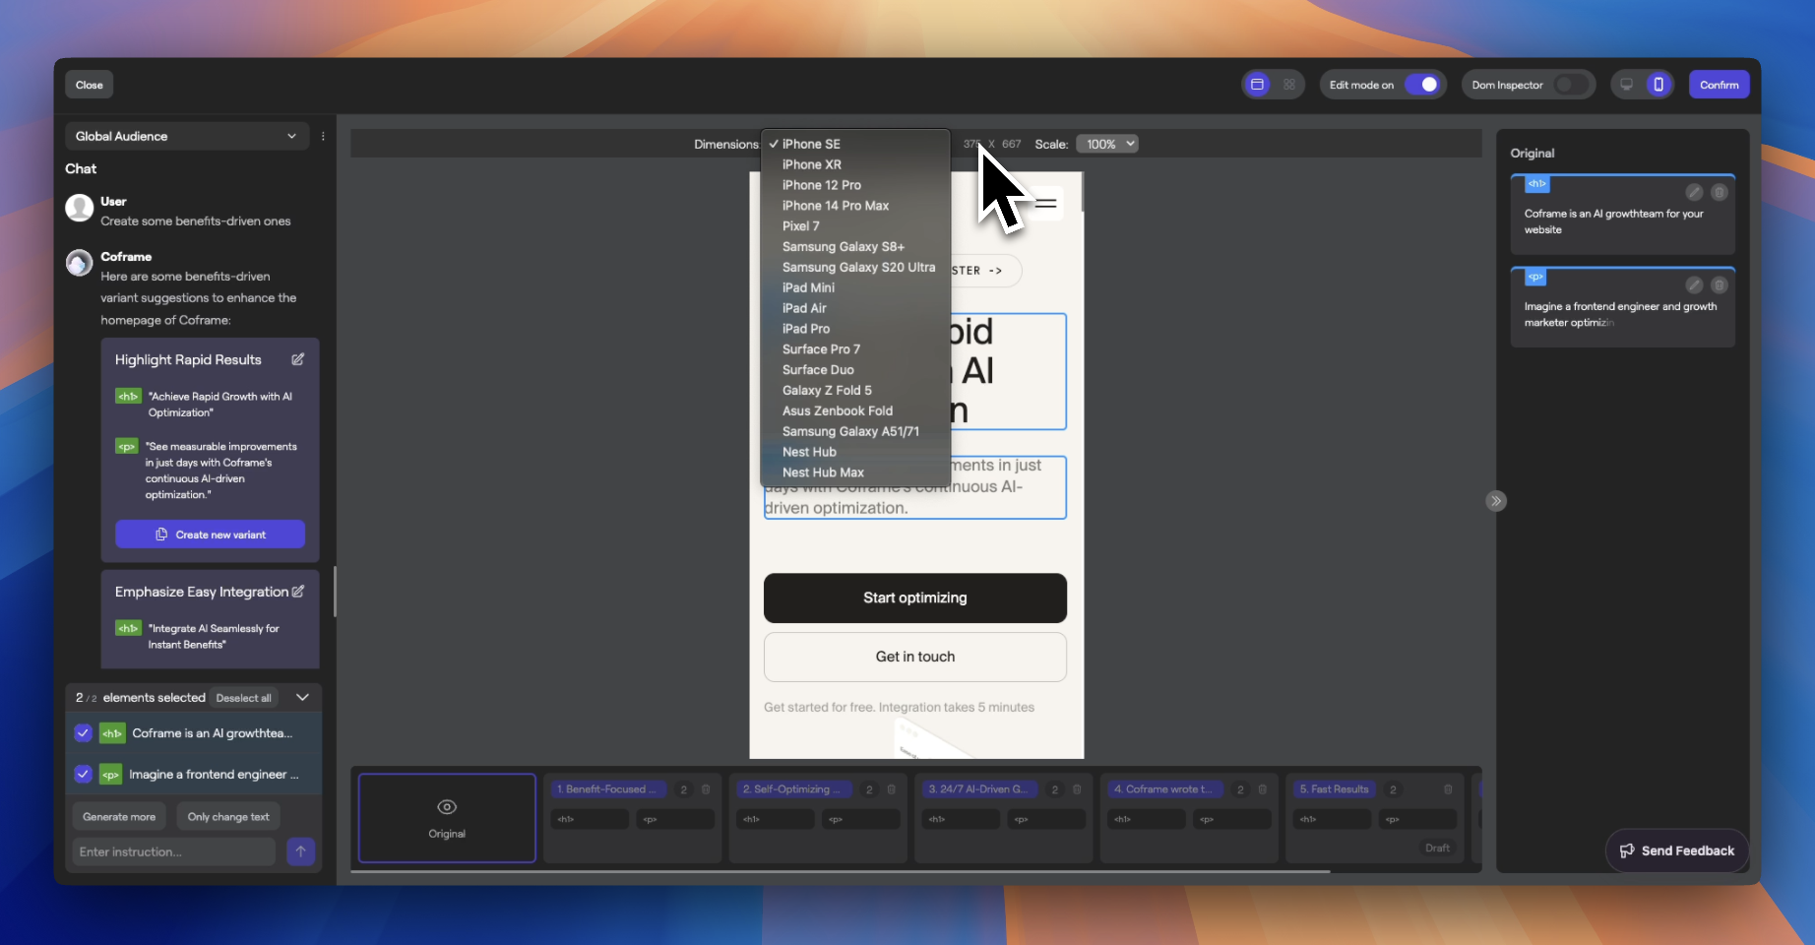Open the 3. 24/7 AI-Driven G... variant label
The image size is (1815, 945).
tap(980, 789)
